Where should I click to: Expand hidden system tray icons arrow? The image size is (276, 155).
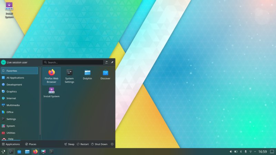pos(255,152)
